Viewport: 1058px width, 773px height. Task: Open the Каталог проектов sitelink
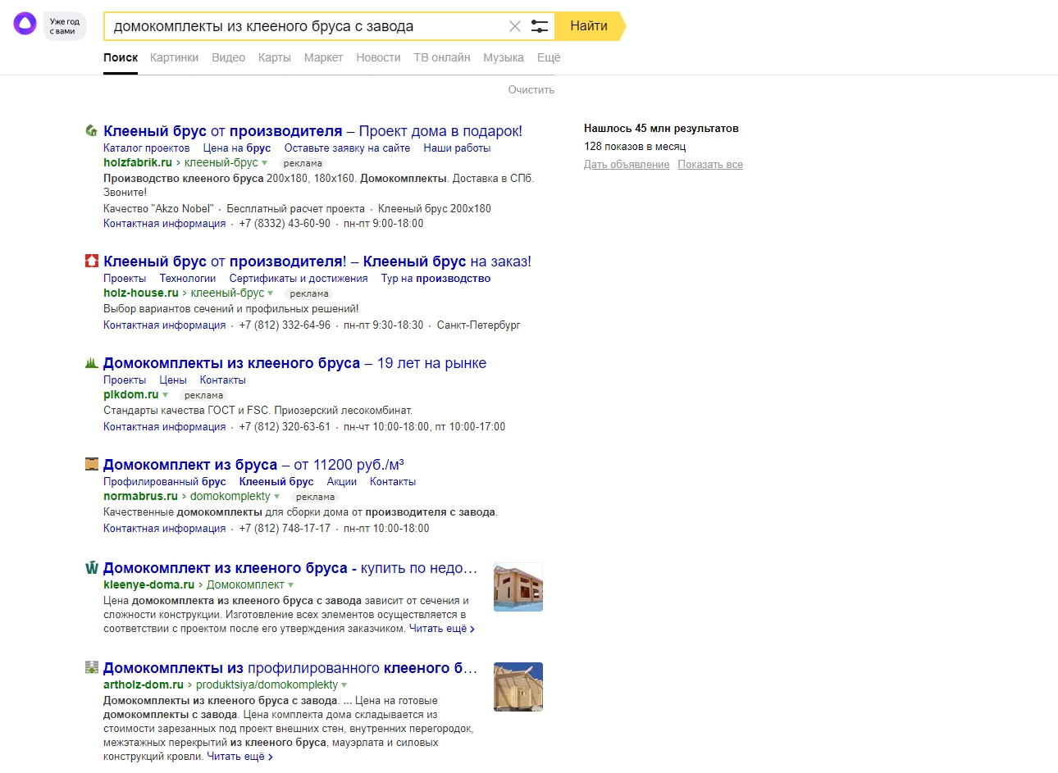146,148
